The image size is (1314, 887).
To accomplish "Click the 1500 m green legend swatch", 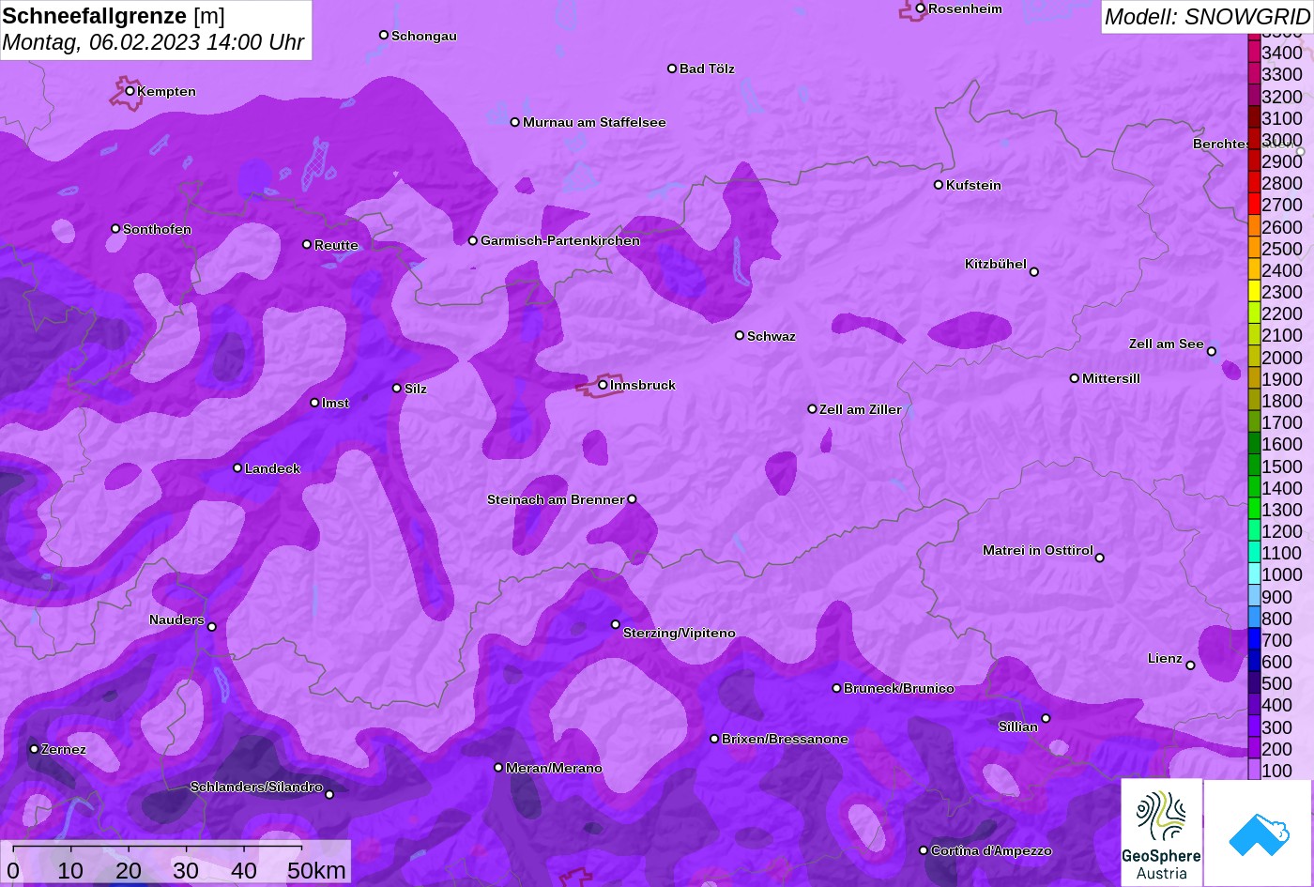I will pyautogui.click(x=1253, y=466).
